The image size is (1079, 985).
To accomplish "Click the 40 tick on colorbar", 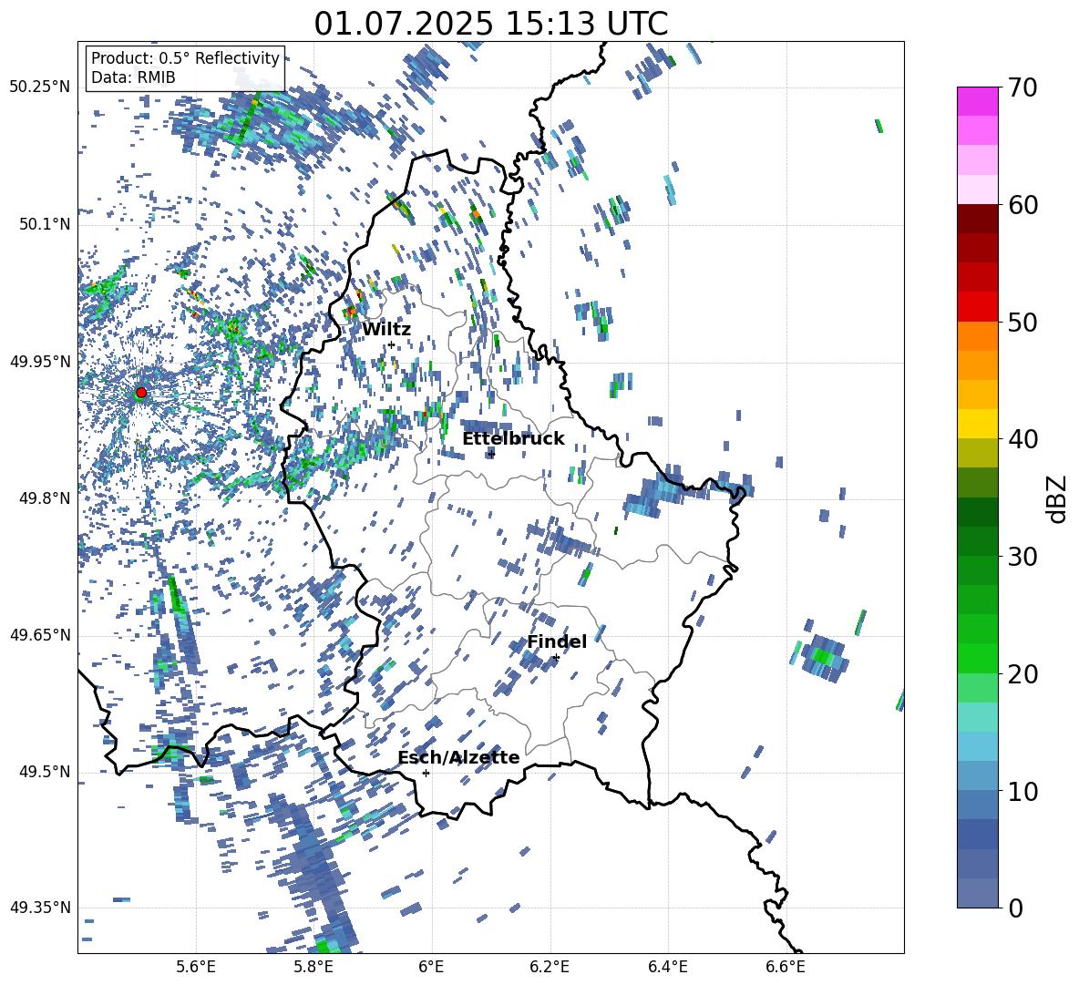I will [x=1022, y=439].
